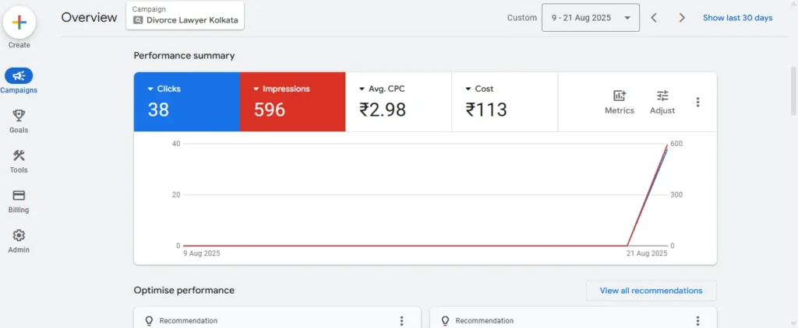Open first Recommendation card's three-dot menu
The width and height of the screenshot is (798, 328).
(x=401, y=320)
